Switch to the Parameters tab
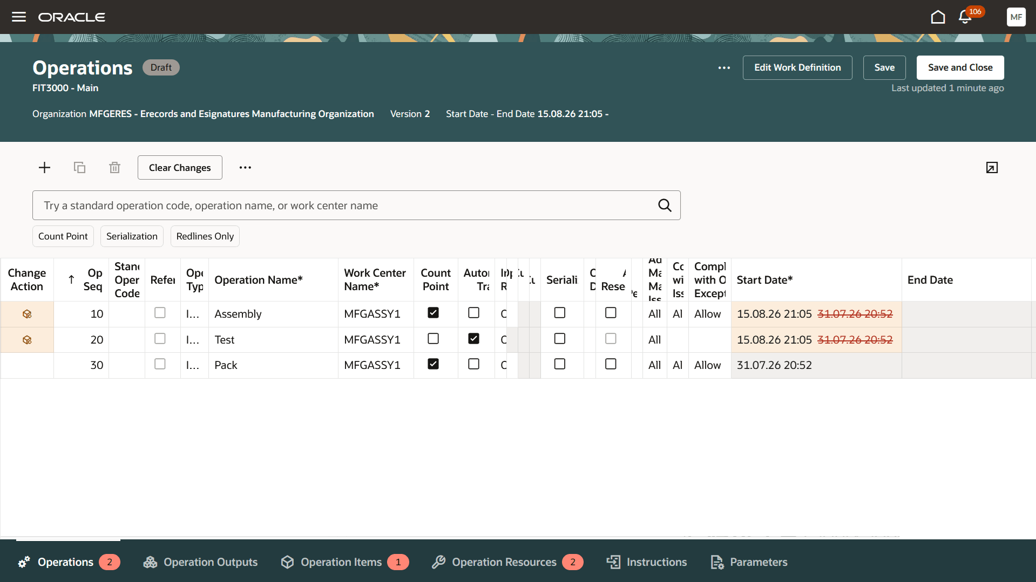The height and width of the screenshot is (582, 1036). 749,562
